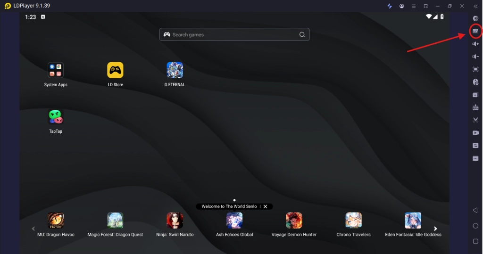The width and height of the screenshot is (483, 254).
Task: Take a screenshot with the scissors icon
Action: [475, 120]
